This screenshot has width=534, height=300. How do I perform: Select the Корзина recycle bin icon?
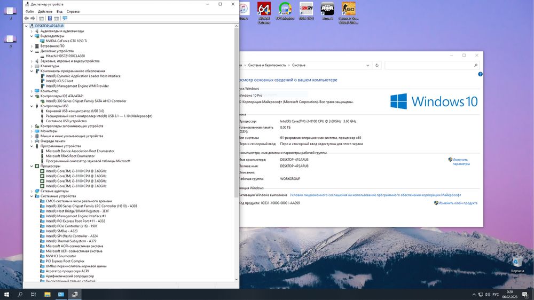click(x=517, y=264)
